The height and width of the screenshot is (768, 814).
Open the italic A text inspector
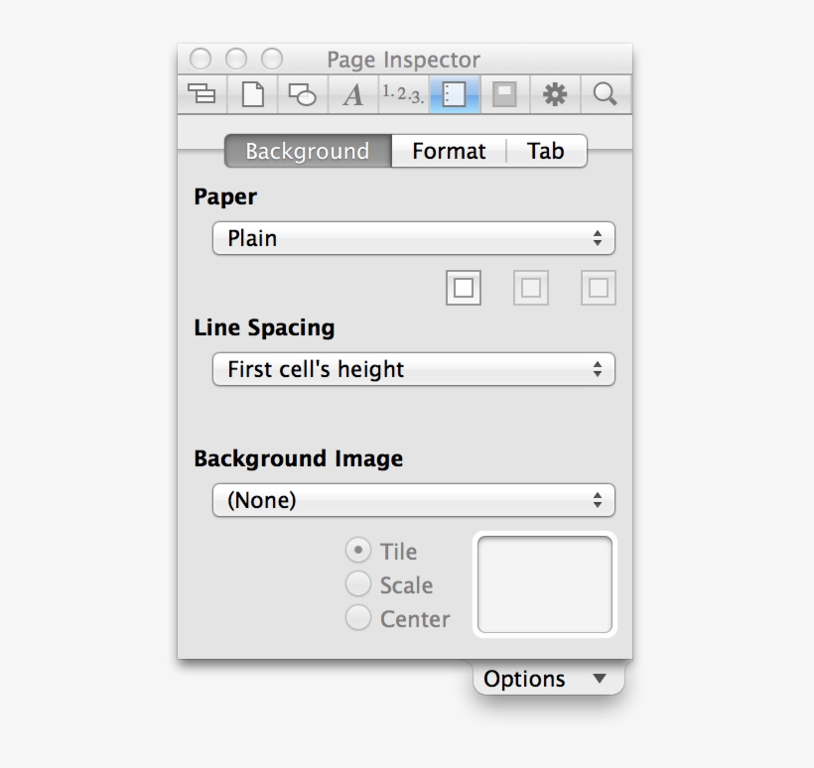coord(353,94)
